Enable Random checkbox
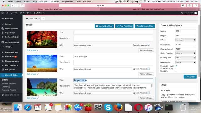Screen dimensions: 201x113 coord(176,71)
